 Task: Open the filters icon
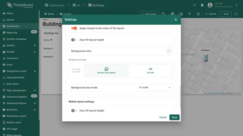(189, 14)
